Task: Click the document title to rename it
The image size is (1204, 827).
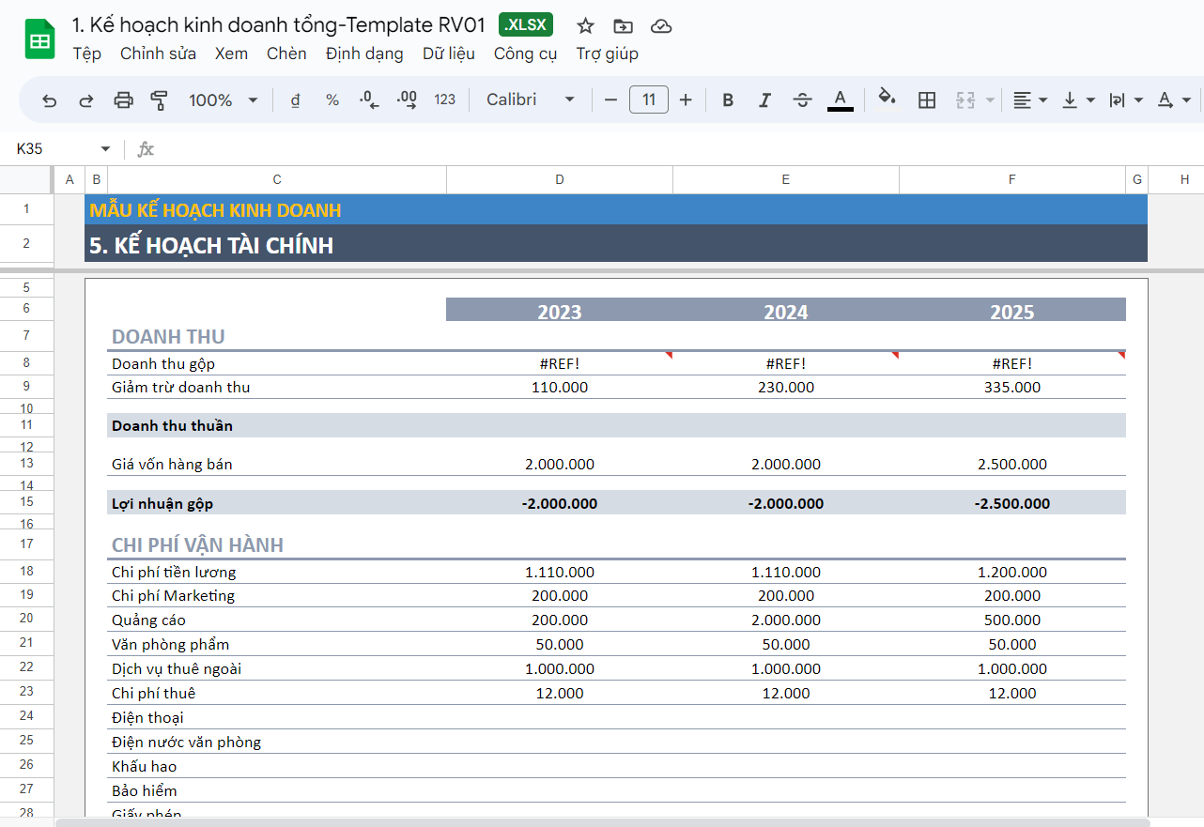Action: [x=279, y=25]
